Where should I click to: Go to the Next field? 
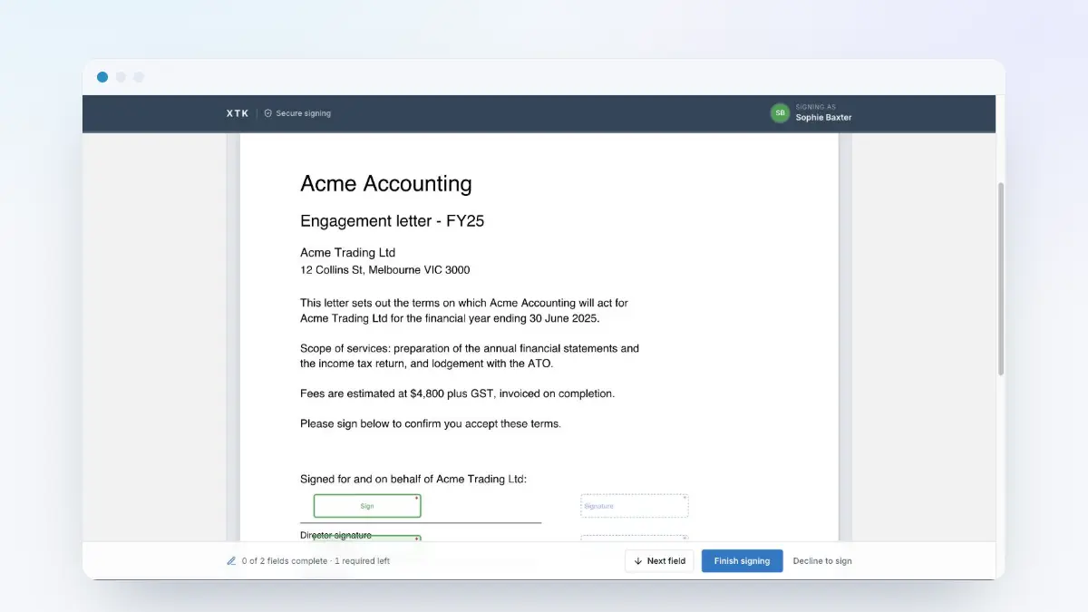click(659, 561)
